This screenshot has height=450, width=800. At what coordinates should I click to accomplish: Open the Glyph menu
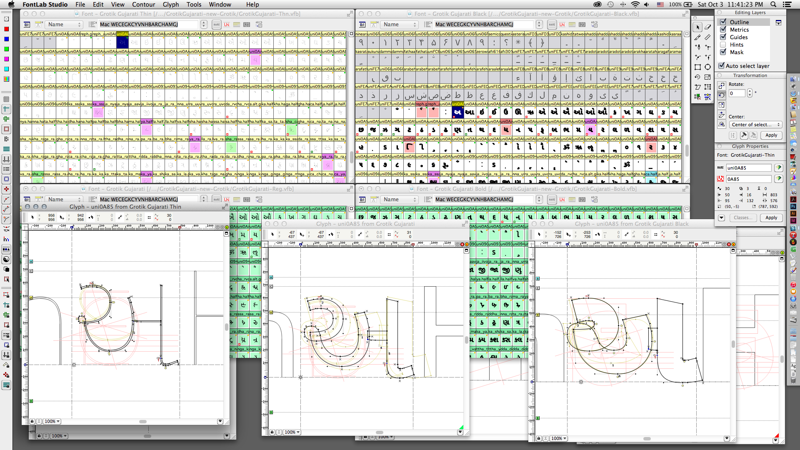tap(170, 5)
